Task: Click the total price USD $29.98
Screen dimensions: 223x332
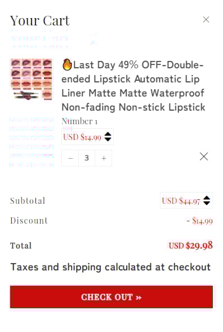Action: 190,246
